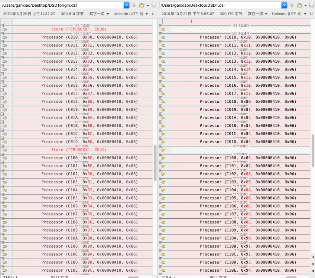This screenshot has height=278, width=315.
Task: Click next difference arrow at right pane bottom
Action: tap(313, 271)
